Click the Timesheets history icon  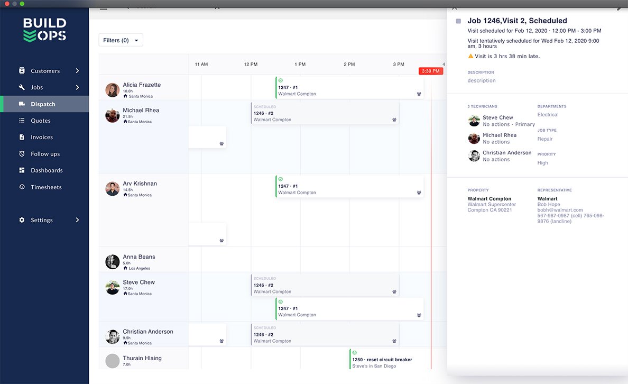[22, 187]
